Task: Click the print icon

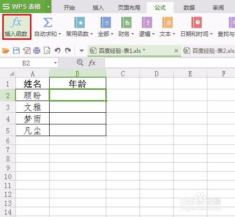Action: point(37,51)
